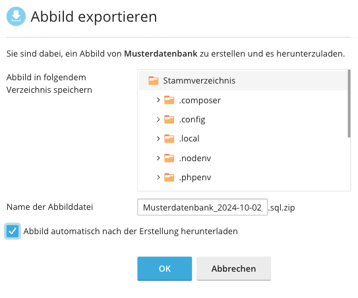Click the directory tree vertical scrollbar
The width and height of the screenshot is (358, 298).
(x=349, y=104)
